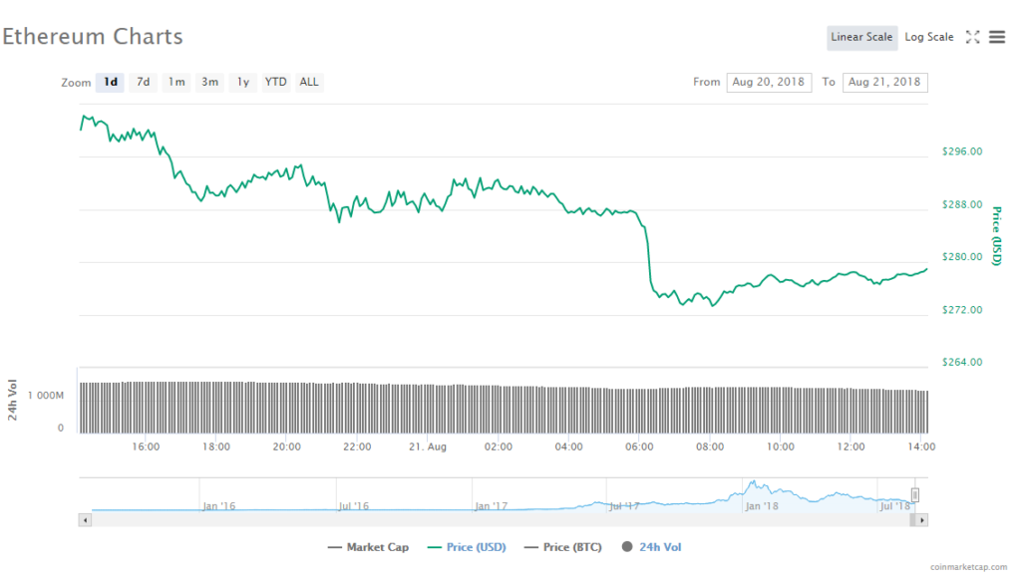Toggle the 24h Vol legend series
This screenshot has height=587, width=1021.
coord(652,547)
